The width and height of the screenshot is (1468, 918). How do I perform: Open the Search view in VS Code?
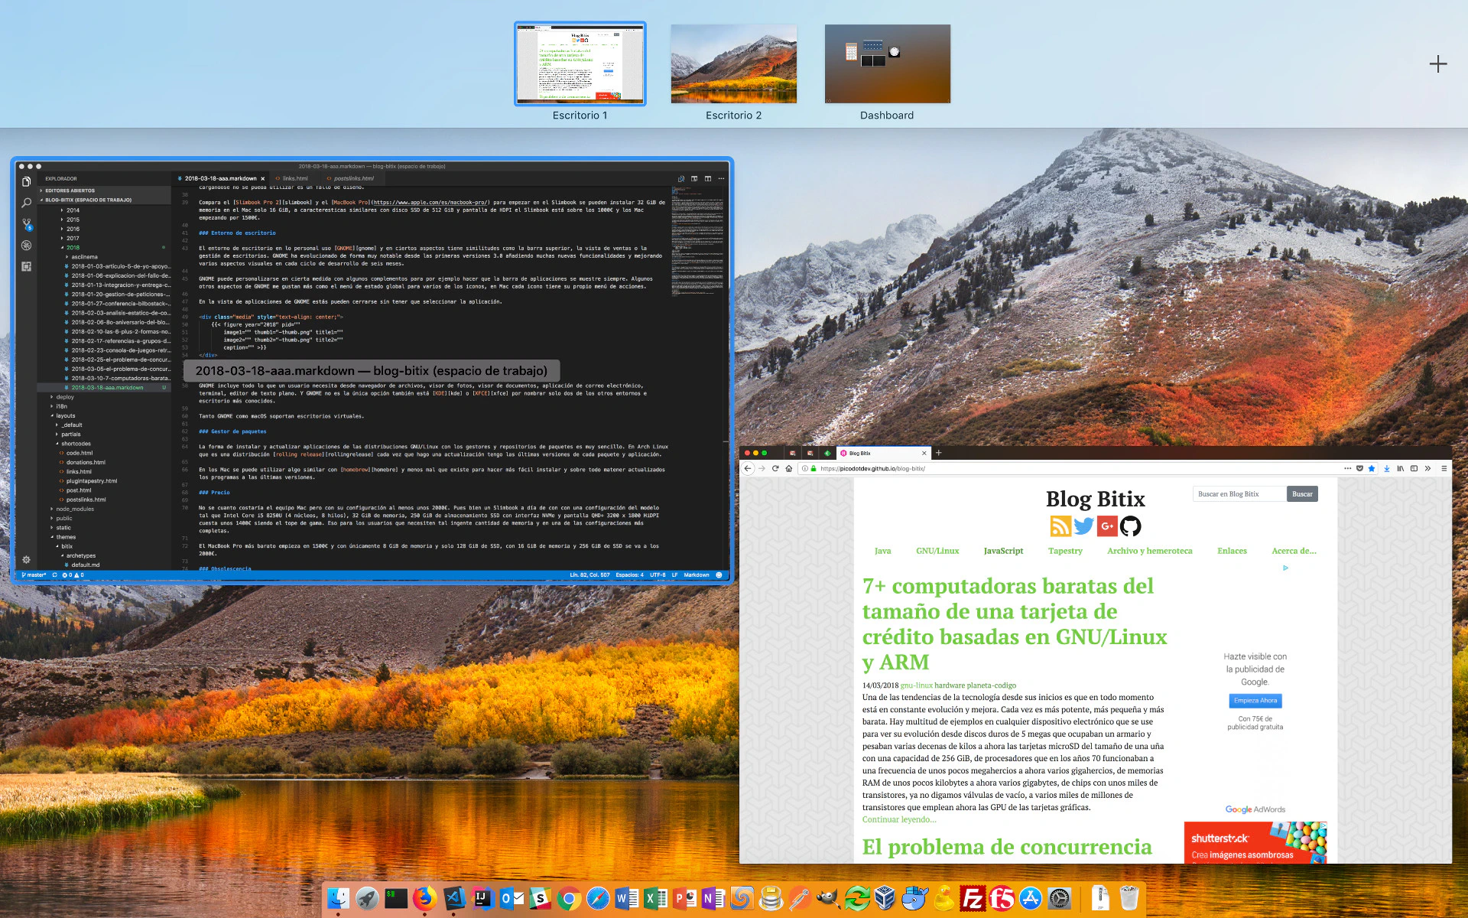tap(26, 203)
